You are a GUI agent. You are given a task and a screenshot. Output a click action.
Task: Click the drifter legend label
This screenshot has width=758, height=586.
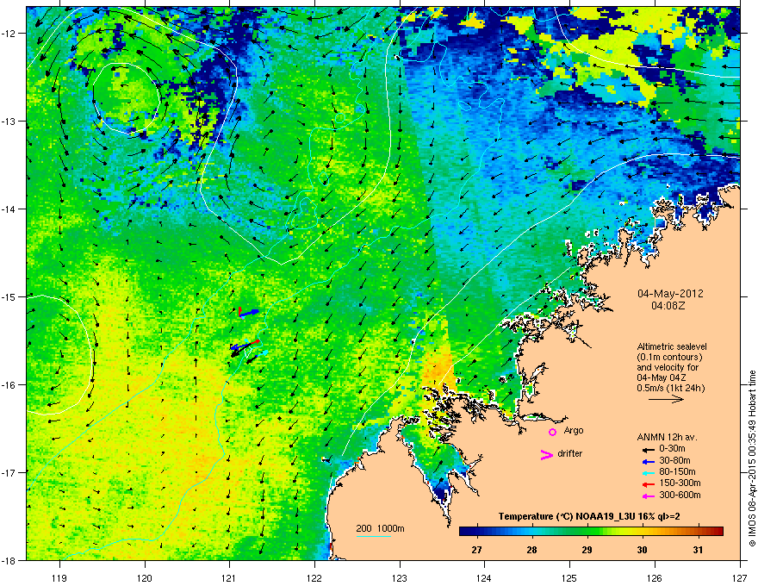570,453
